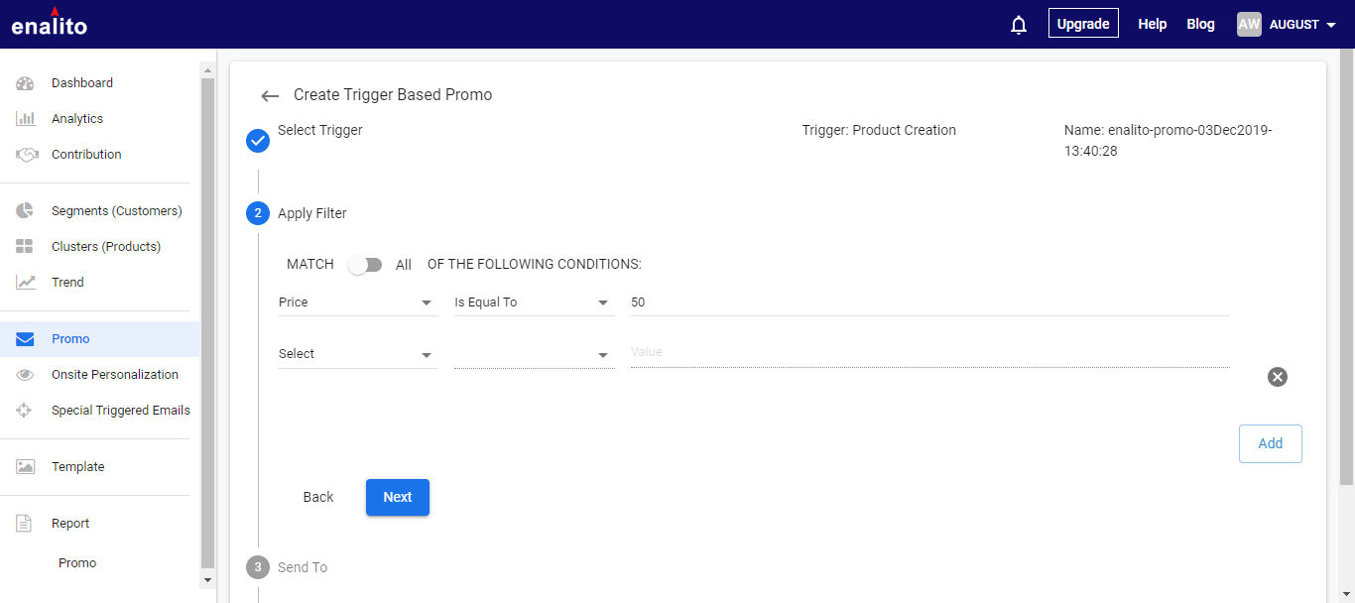This screenshot has height=603, width=1355.
Task: Click the empty Value input field
Action: pyautogui.click(x=930, y=353)
